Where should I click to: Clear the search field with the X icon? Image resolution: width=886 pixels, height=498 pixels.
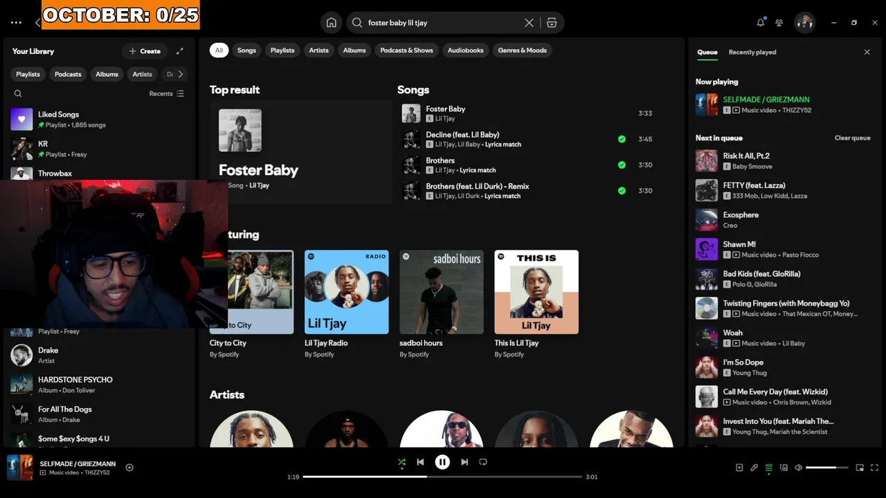(x=529, y=23)
